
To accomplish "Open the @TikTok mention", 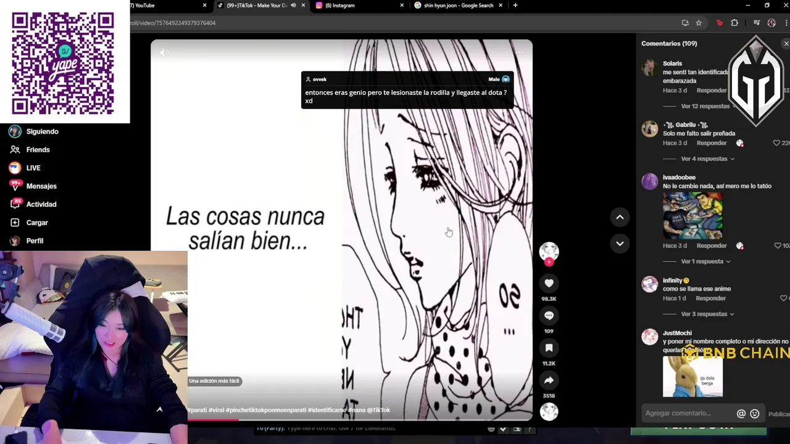I will pyautogui.click(x=379, y=410).
